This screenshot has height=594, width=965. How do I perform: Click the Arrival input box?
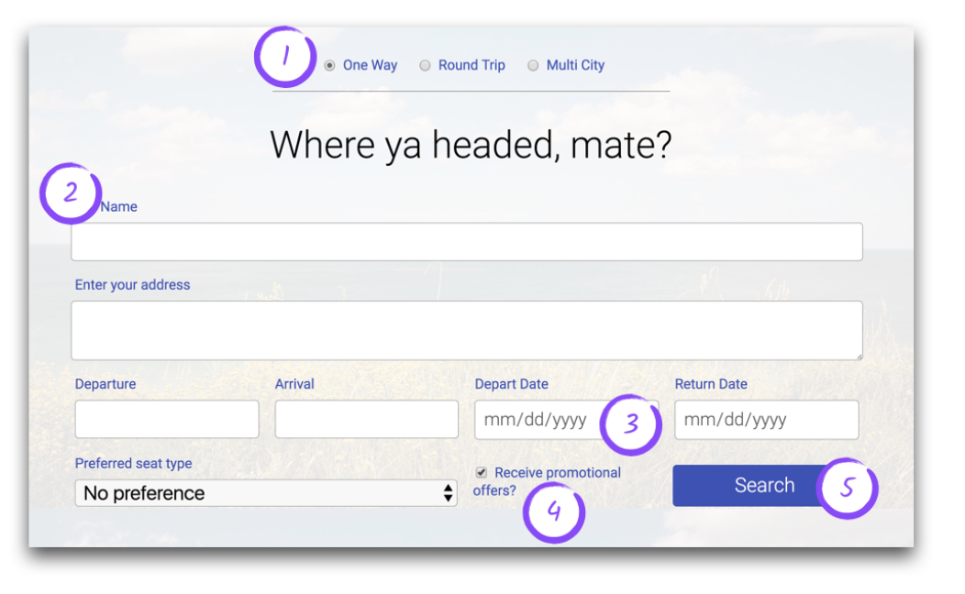tap(366, 419)
